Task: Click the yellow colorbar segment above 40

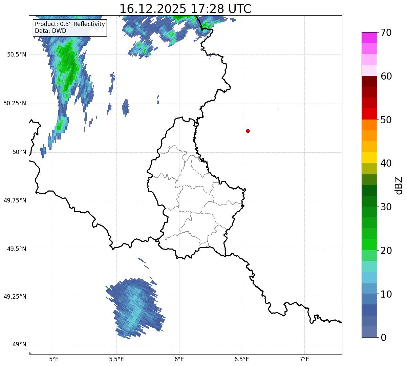Action: pos(369,157)
